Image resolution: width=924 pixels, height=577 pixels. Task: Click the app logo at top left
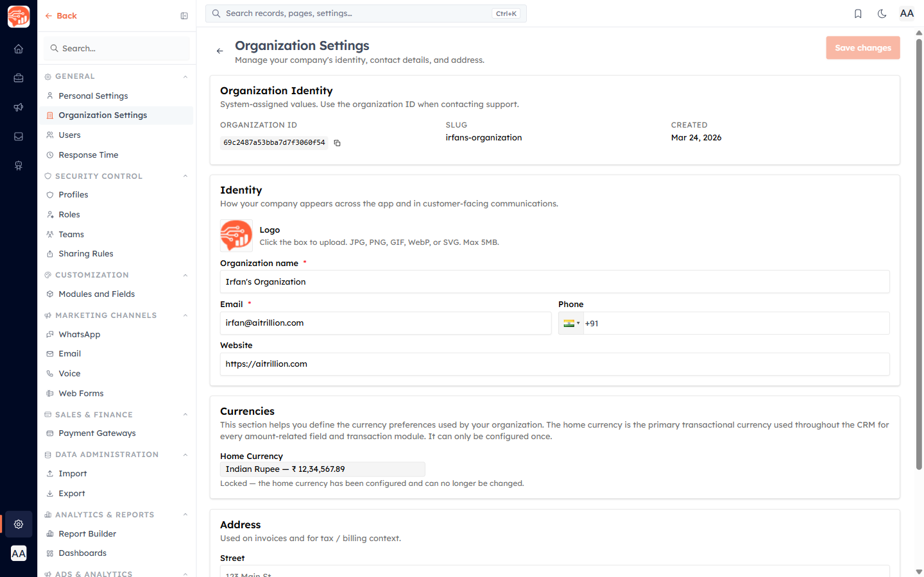tap(19, 17)
